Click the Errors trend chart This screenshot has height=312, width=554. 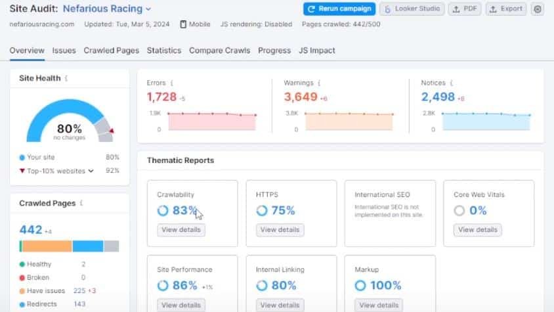(211, 122)
